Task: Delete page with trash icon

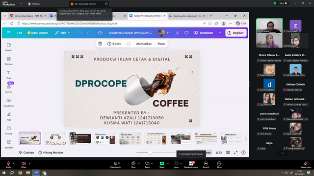Action: [x=100, y=44]
